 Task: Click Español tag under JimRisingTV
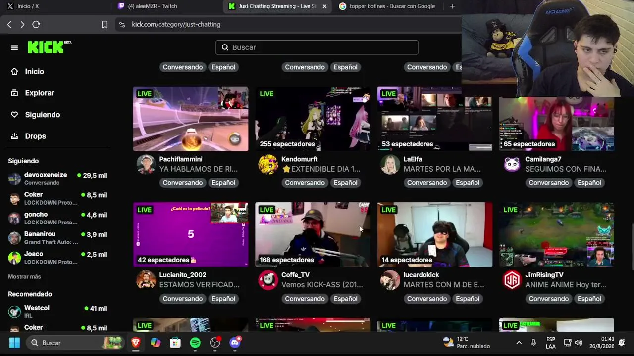point(589,299)
